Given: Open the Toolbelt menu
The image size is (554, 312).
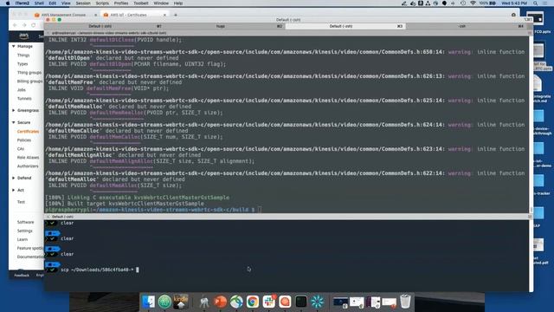Looking at the screenshot, I should (140, 3).
